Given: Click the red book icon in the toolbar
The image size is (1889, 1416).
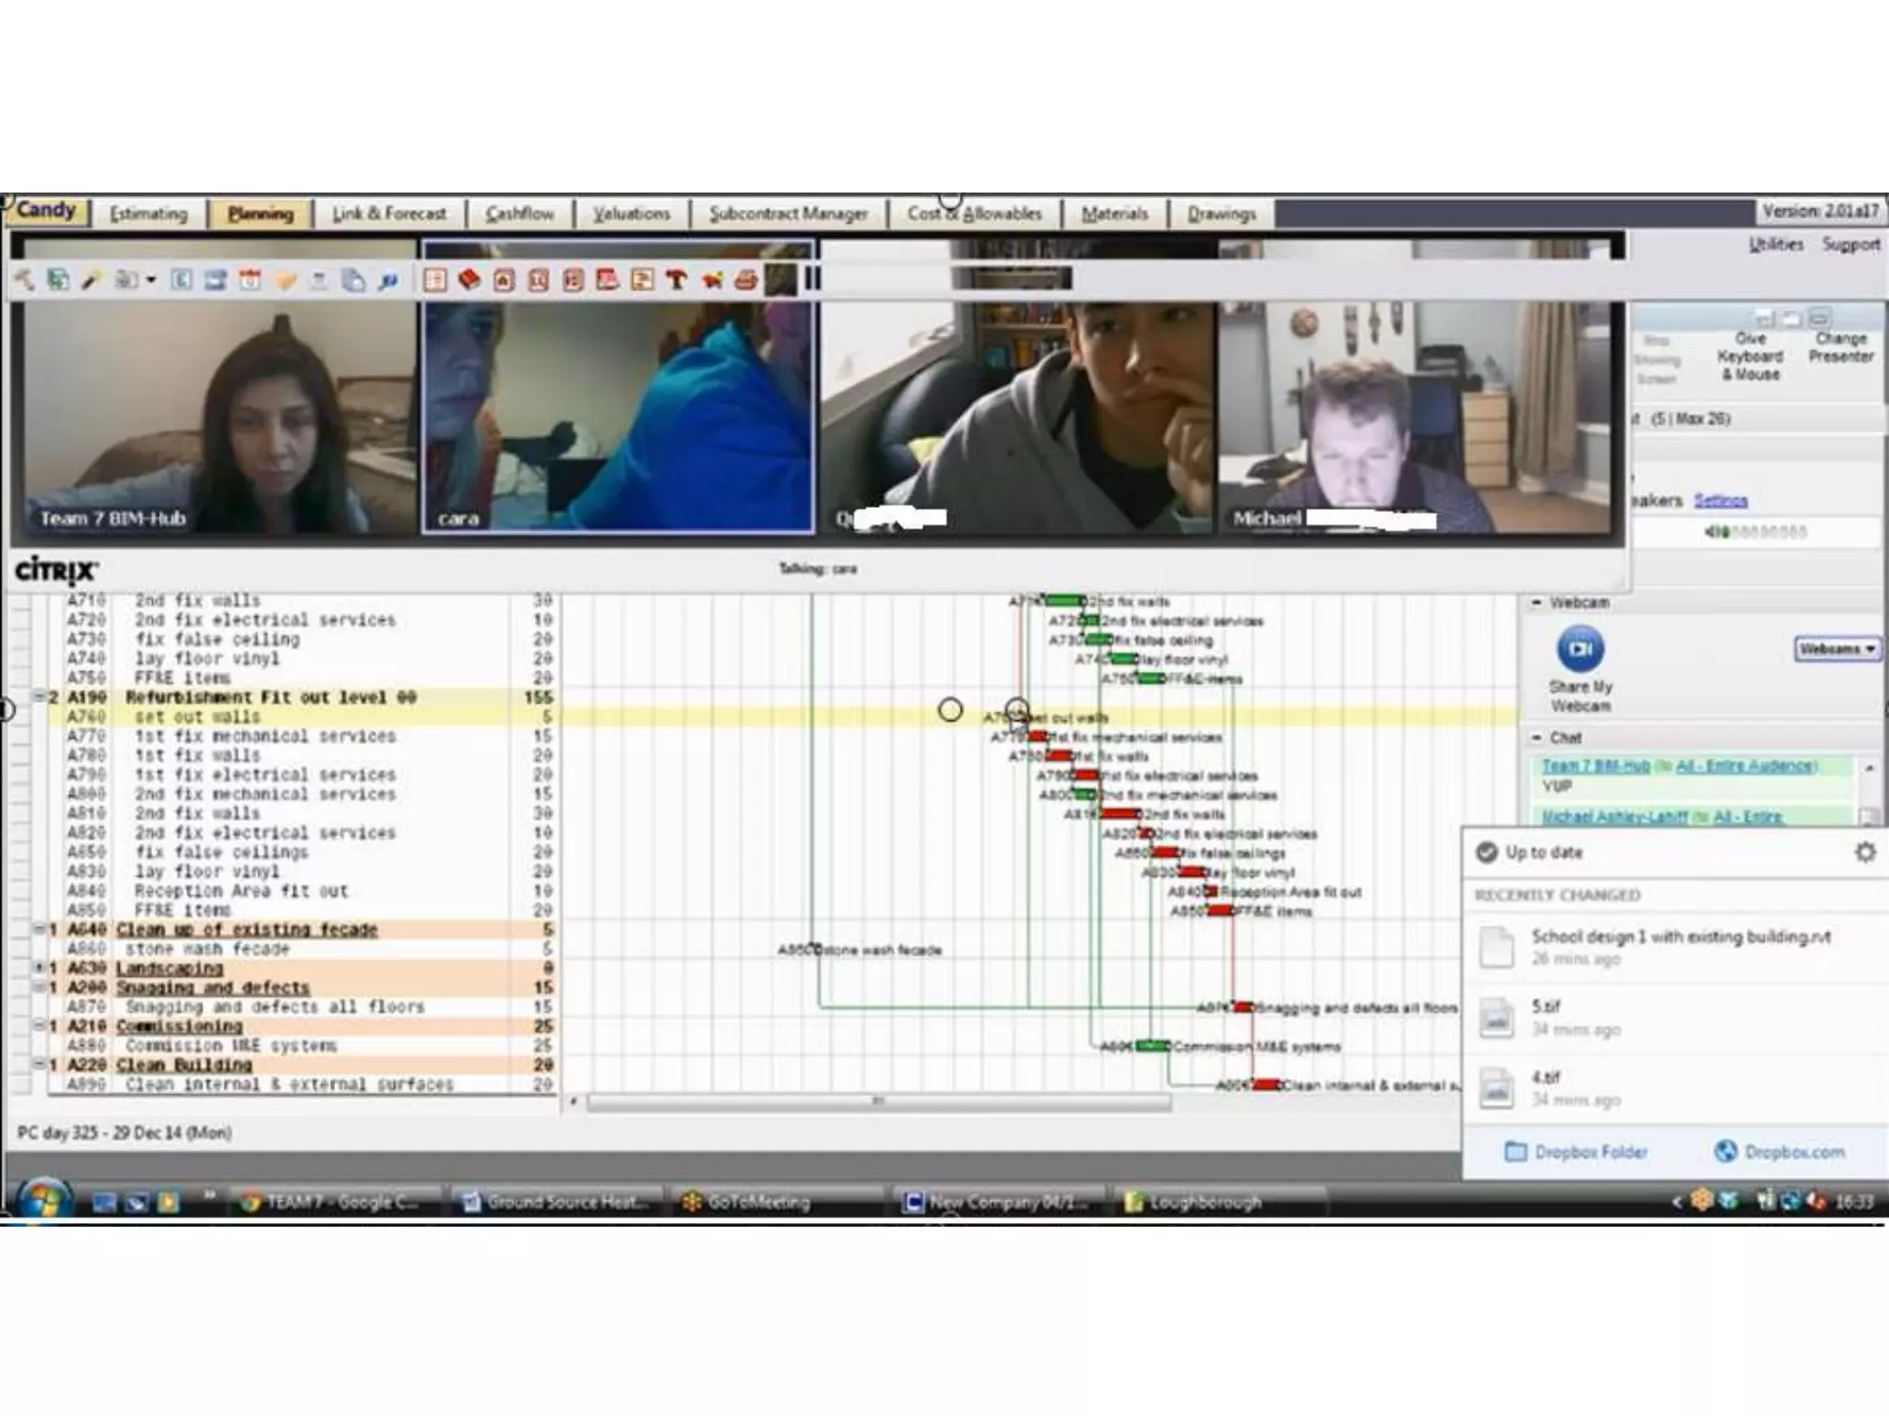Looking at the screenshot, I should click(469, 279).
